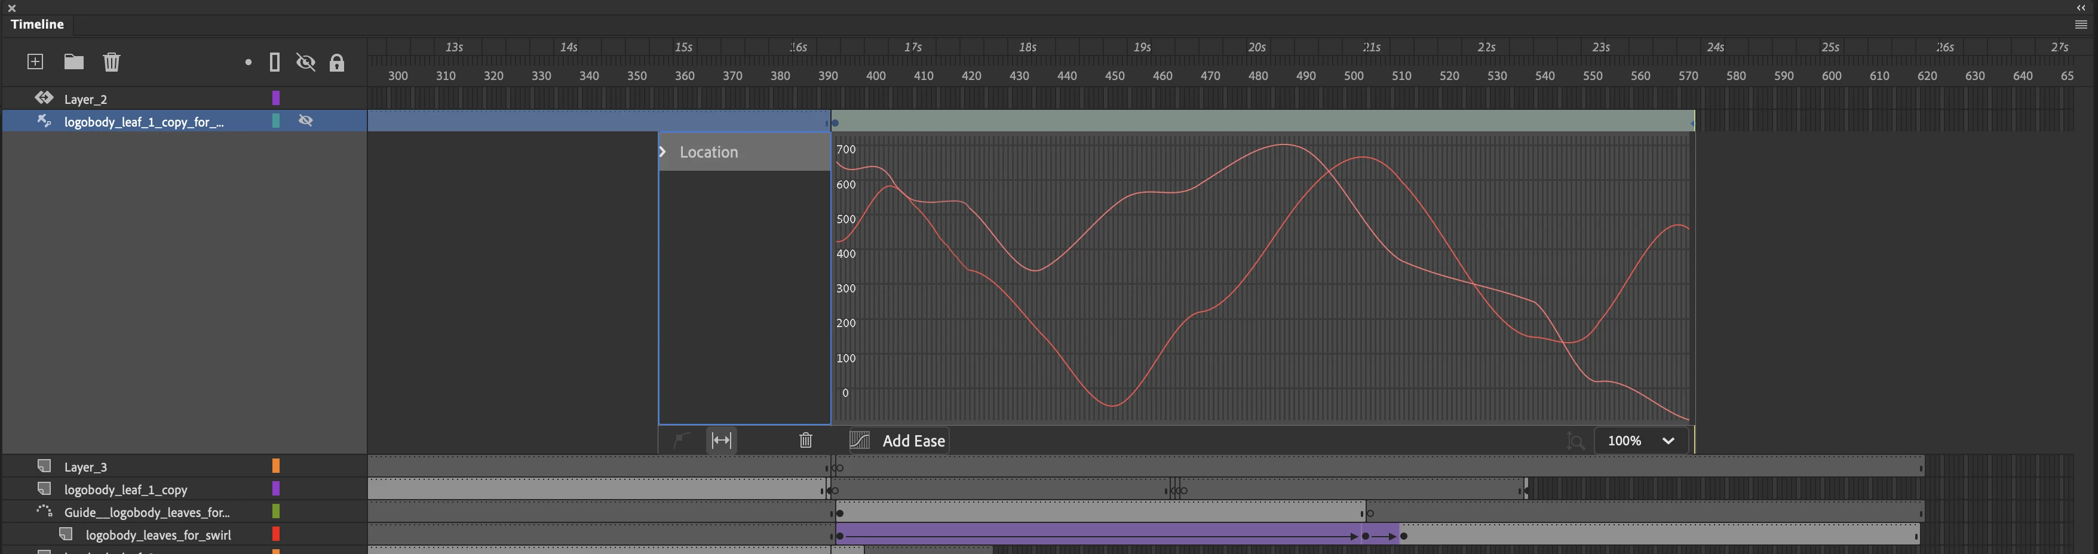Click the 0 value graph label
Screen dimensions: 2098x554
[x=845, y=393]
